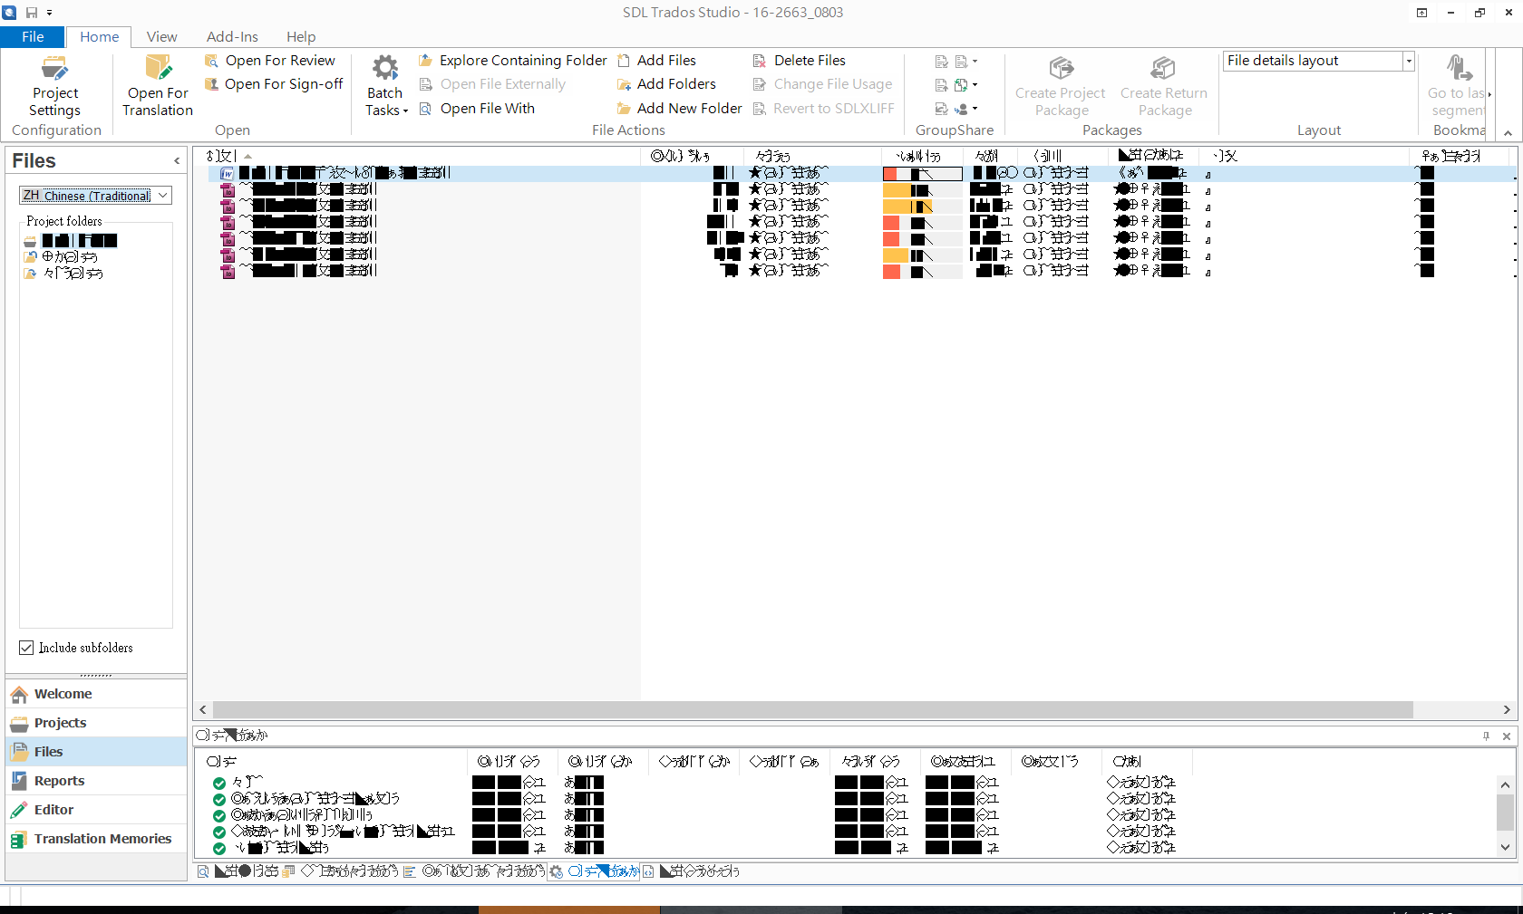
Task: Click the Welcome house icon
Action: click(x=19, y=695)
